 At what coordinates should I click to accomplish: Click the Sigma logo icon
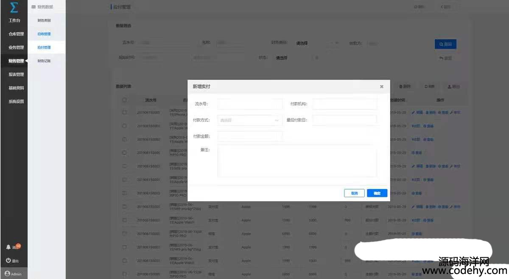coord(14,7)
